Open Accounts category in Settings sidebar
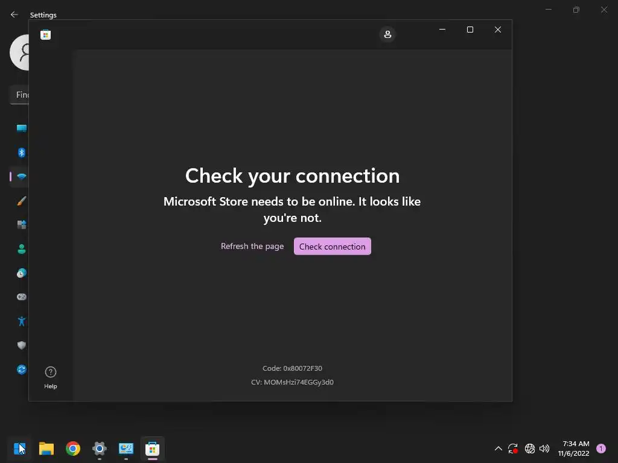Image resolution: width=618 pixels, height=463 pixels. pos(21,249)
